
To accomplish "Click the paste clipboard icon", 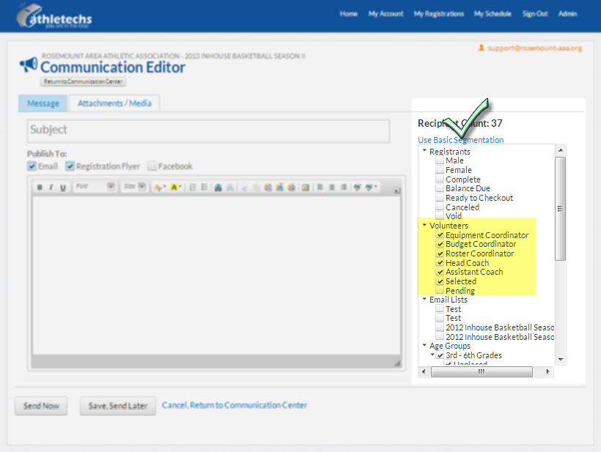I will click(x=268, y=187).
